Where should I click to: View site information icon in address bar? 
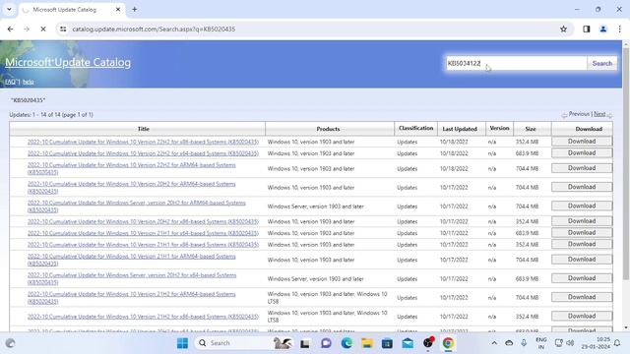(x=63, y=29)
